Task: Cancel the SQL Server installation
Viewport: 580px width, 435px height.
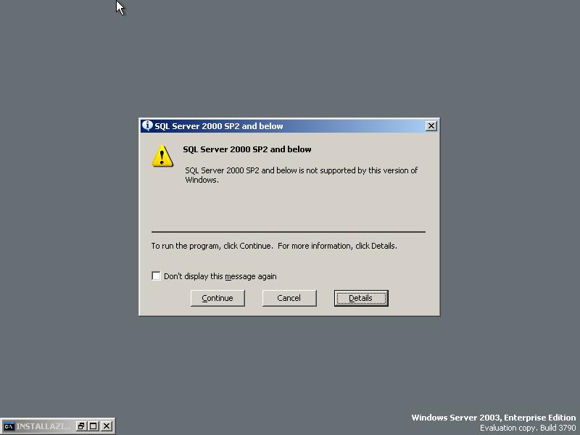Action: coord(289,298)
